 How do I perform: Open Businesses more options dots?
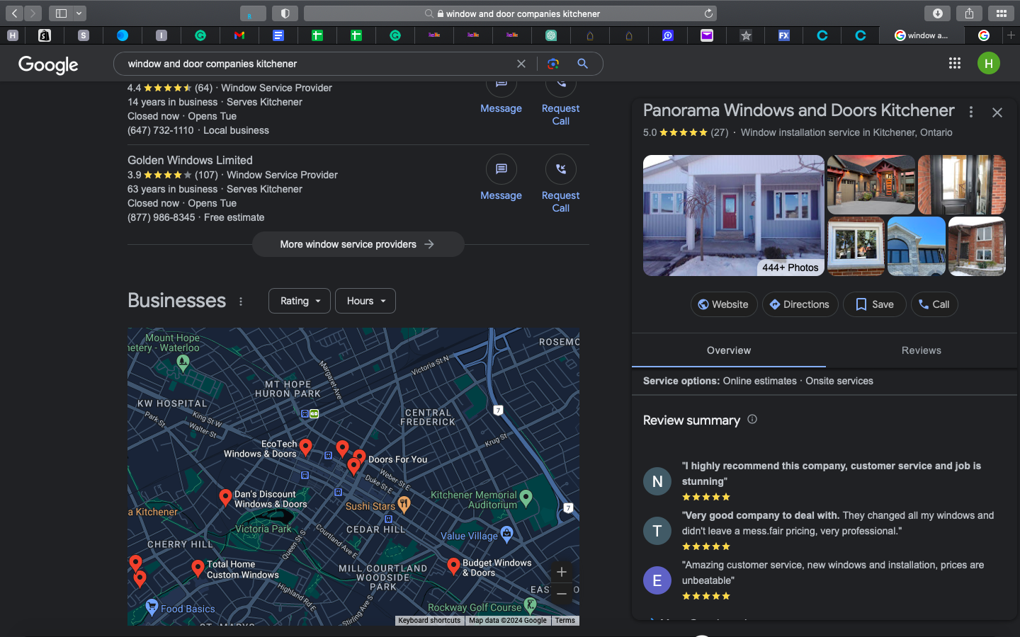pyautogui.click(x=241, y=302)
